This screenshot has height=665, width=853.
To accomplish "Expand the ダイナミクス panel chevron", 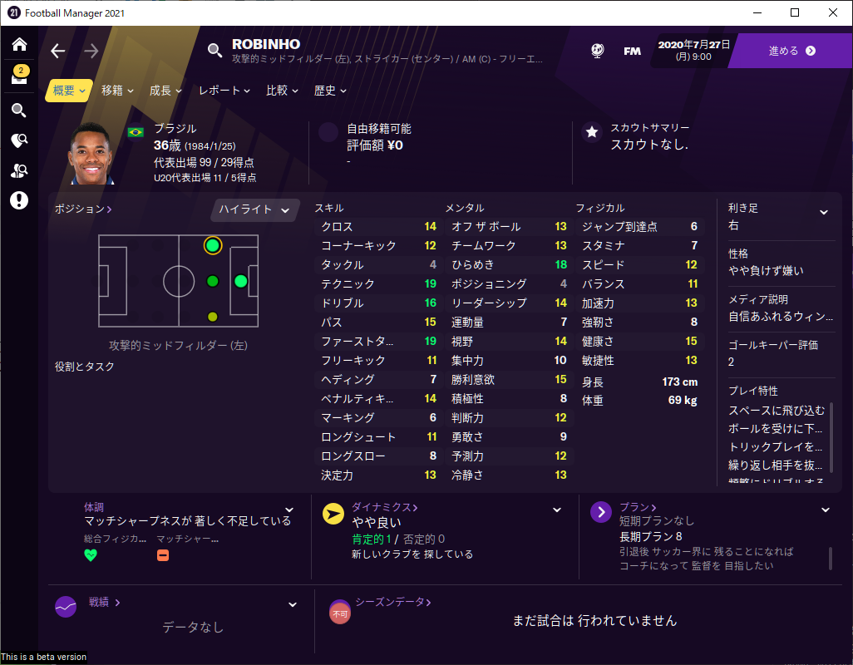I will coord(557,510).
